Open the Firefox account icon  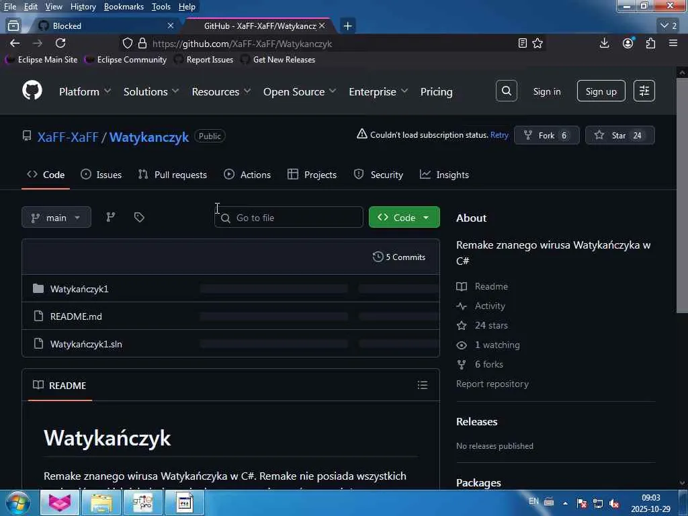[x=628, y=43]
